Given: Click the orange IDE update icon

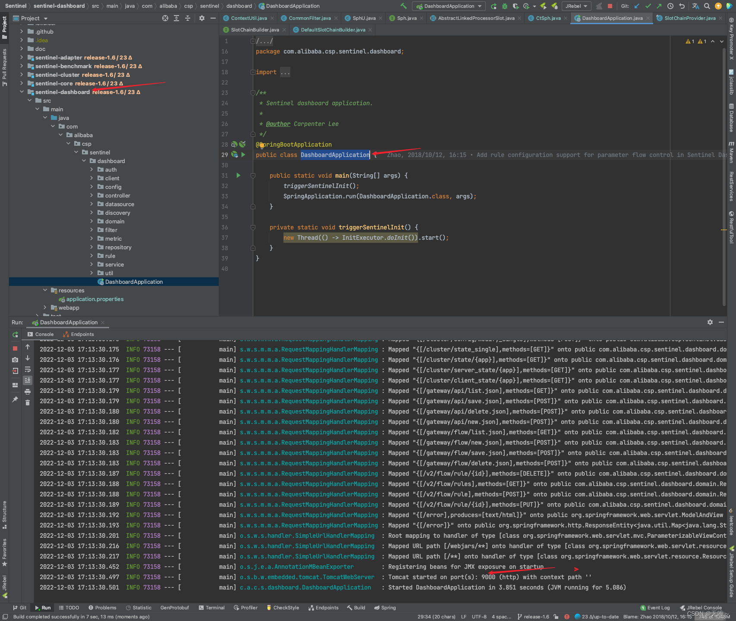Looking at the screenshot, I should pyautogui.click(x=718, y=6).
